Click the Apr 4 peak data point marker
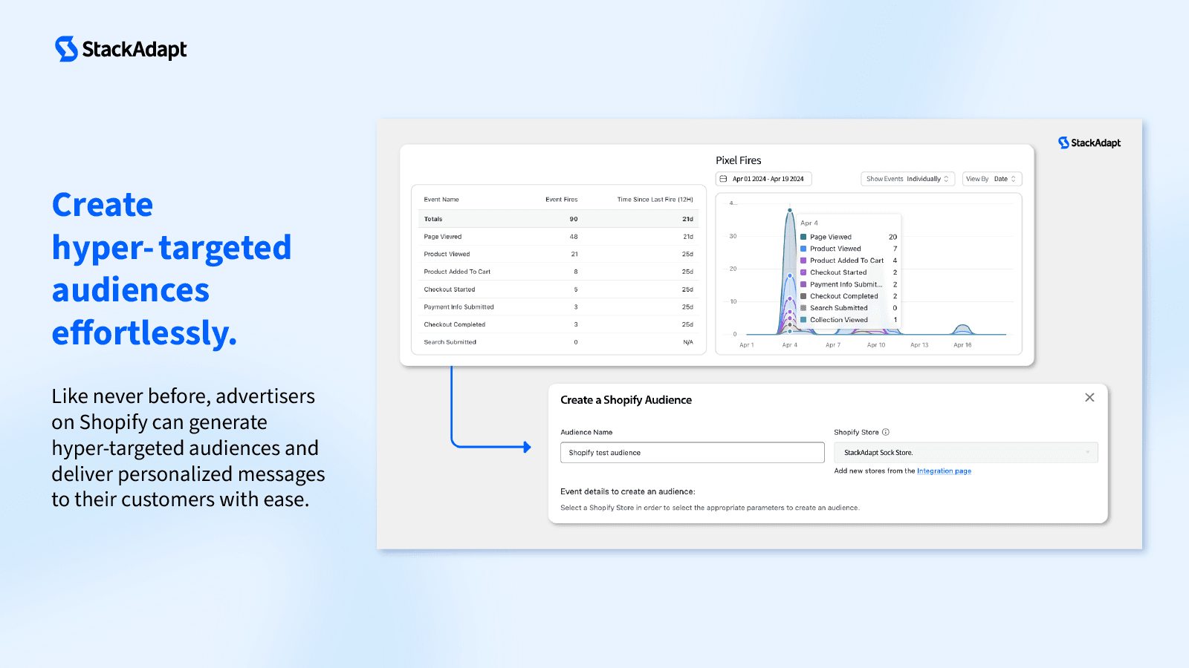1189x668 pixels. (x=790, y=209)
